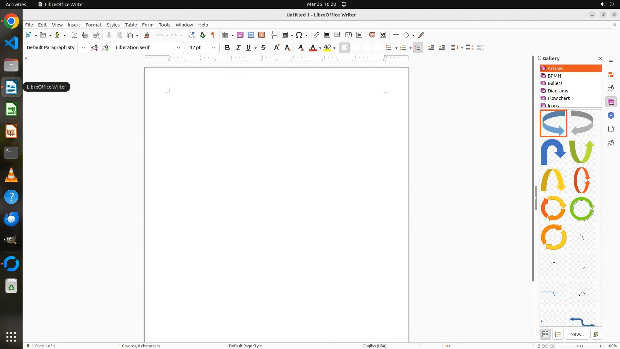Toggle Italic formatting
The height and width of the screenshot is (349, 620).
[x=238, y=48]
